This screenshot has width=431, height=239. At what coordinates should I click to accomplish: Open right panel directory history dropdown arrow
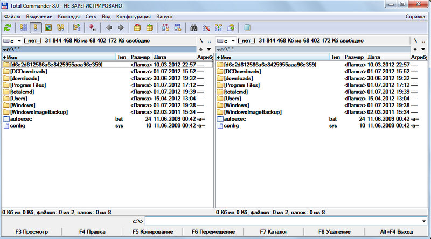423,49
